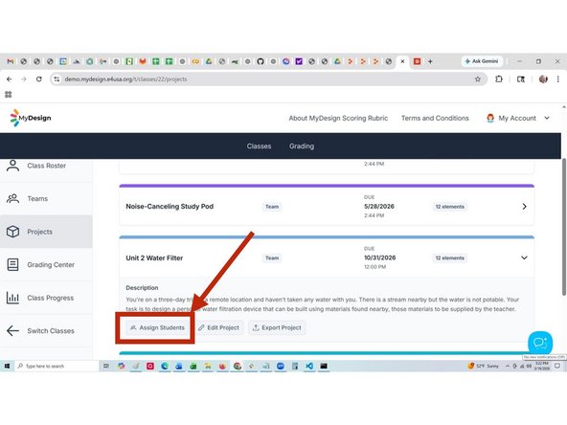Select the Projects cube icon
The image size is (567, 425).
point(13,232)
